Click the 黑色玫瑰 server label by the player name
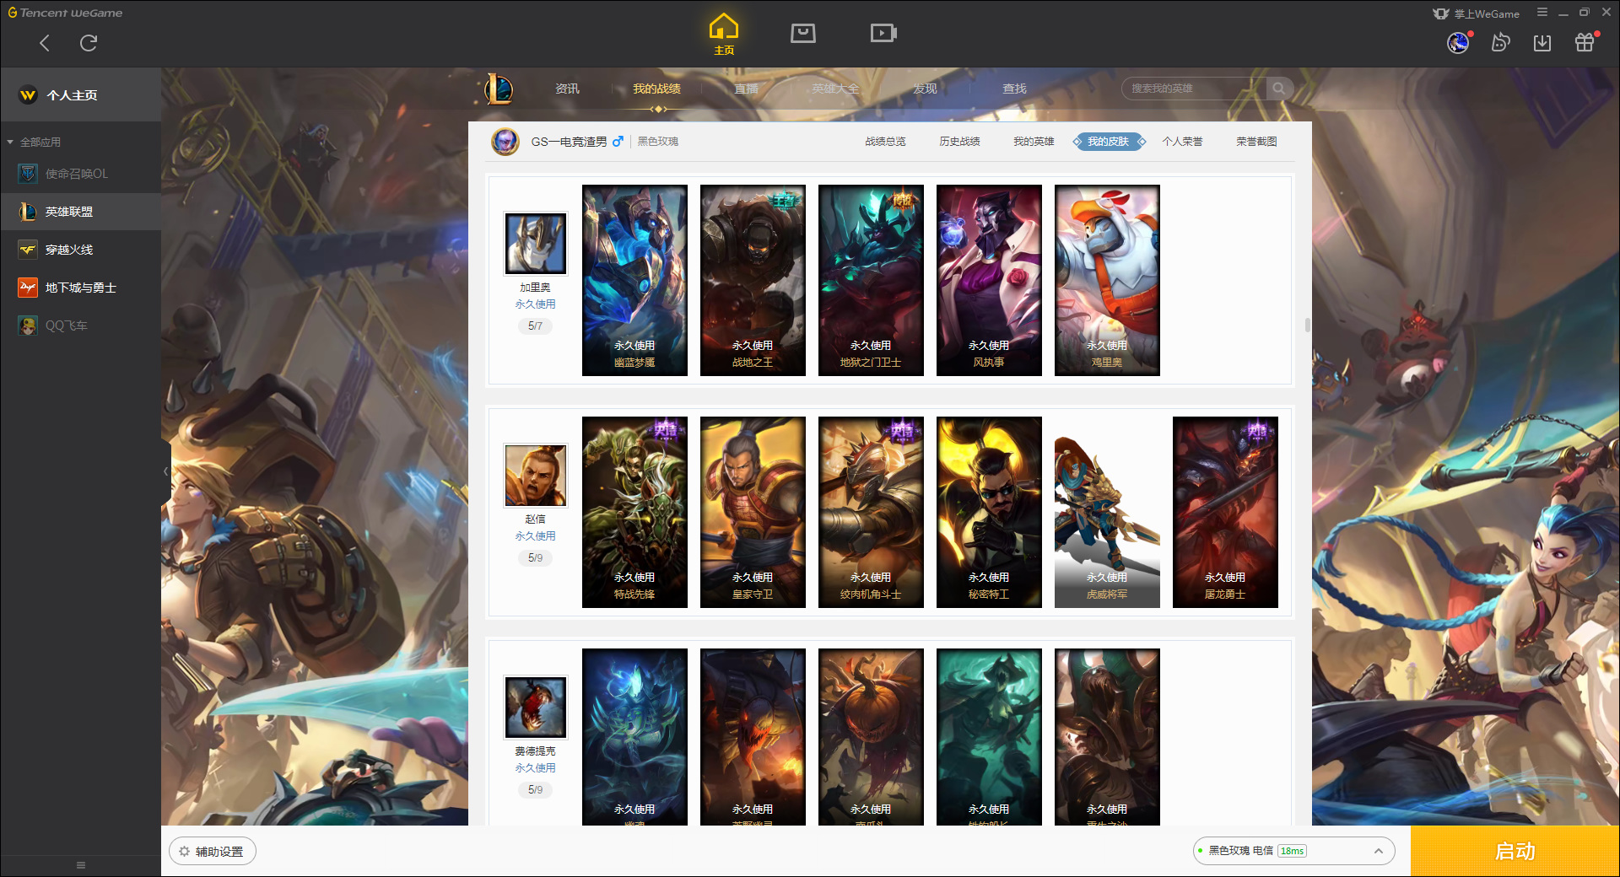 pyautogui.click(x=658, y=142)
